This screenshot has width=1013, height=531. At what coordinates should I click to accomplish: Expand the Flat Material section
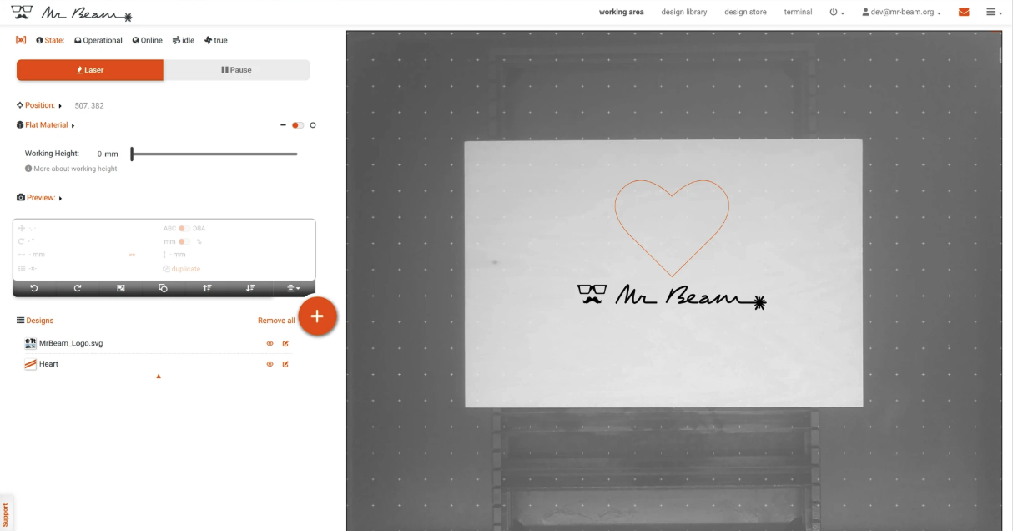46,125
